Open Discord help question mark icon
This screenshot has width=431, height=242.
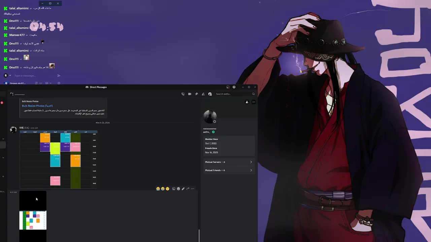click(234, 87)
